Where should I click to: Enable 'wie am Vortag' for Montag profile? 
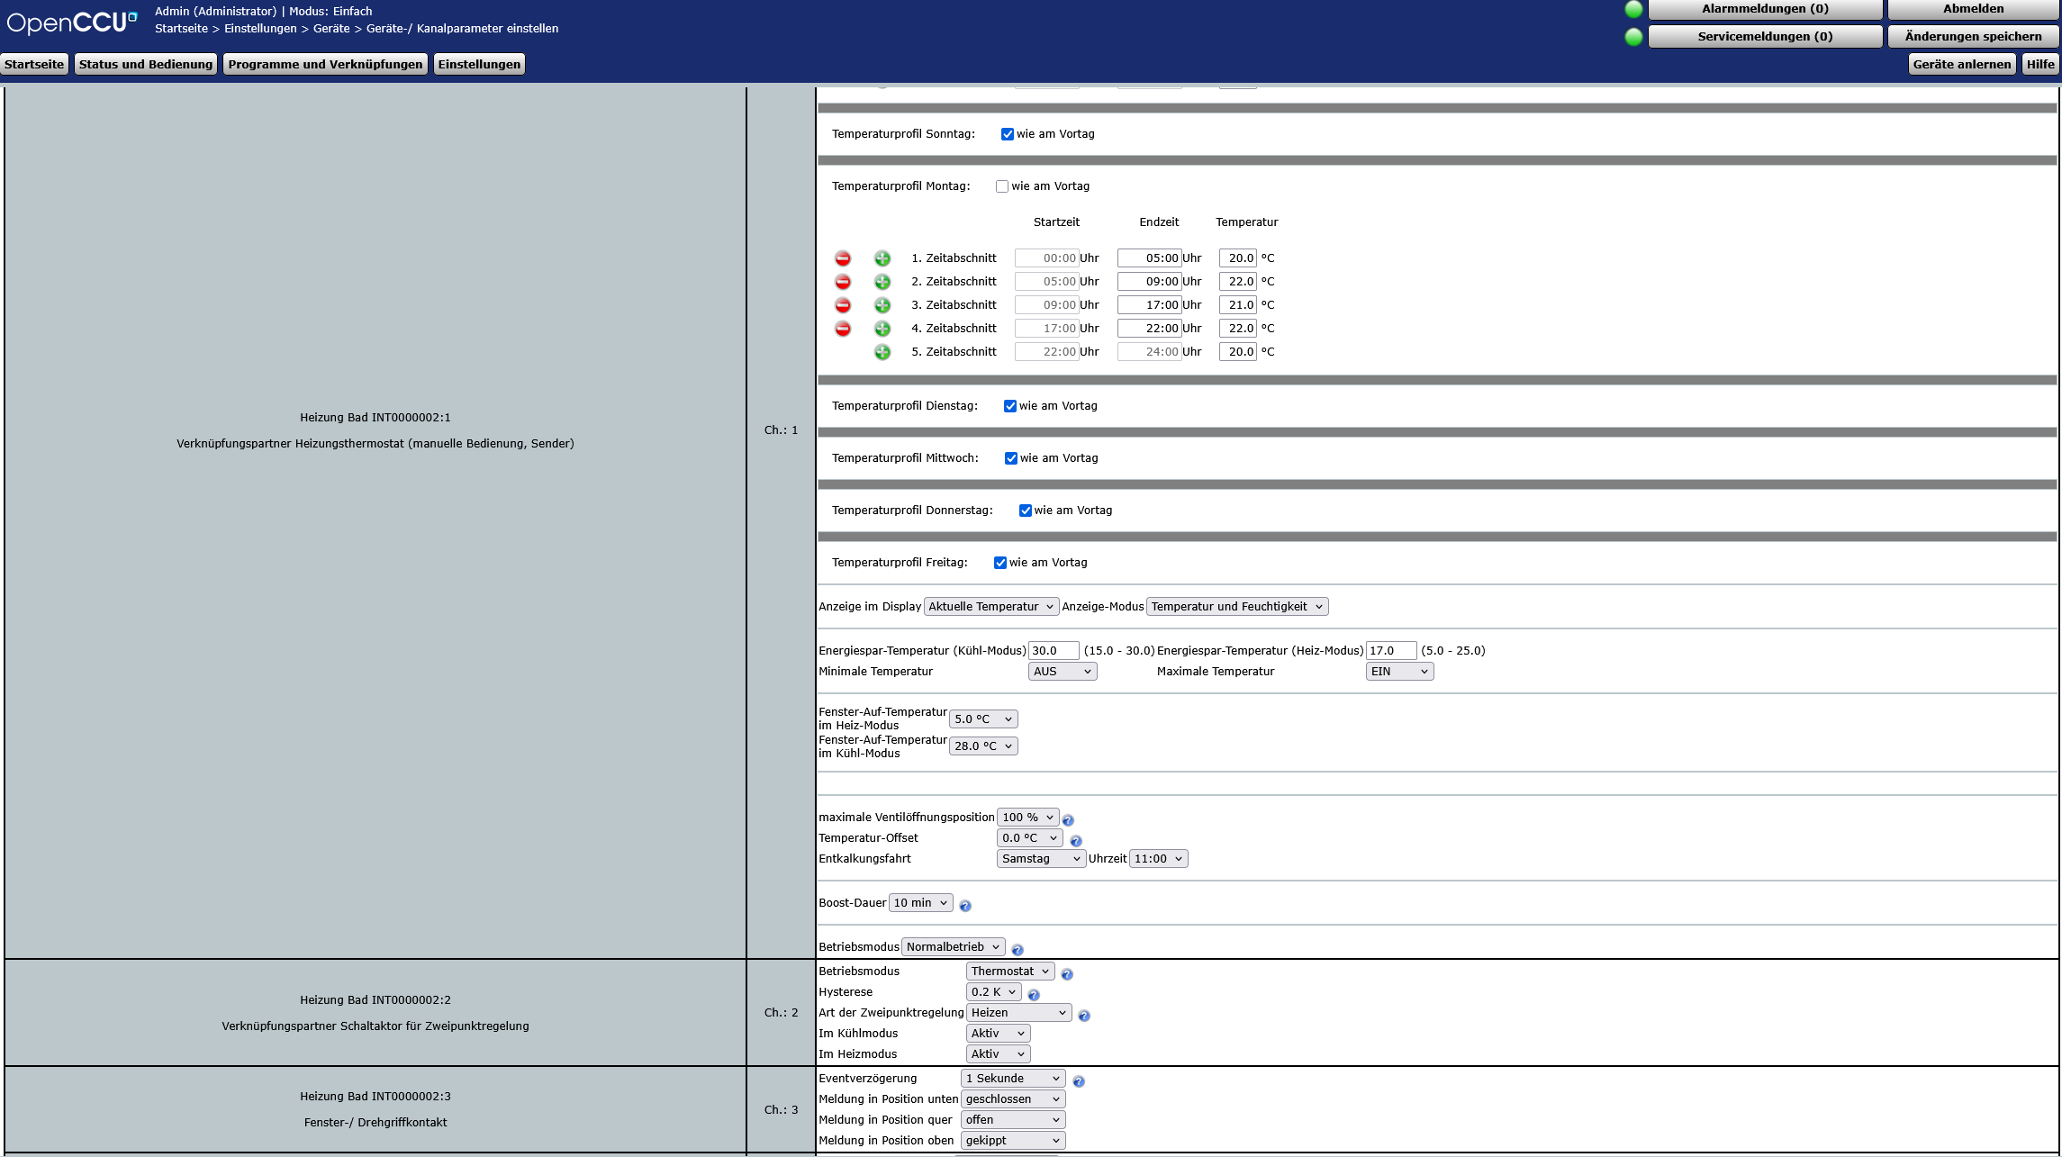click(1002, 186)
